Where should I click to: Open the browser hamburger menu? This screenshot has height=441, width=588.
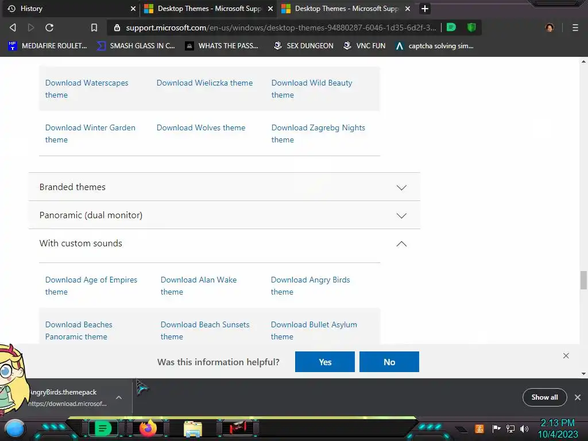[x=575, y=28]
